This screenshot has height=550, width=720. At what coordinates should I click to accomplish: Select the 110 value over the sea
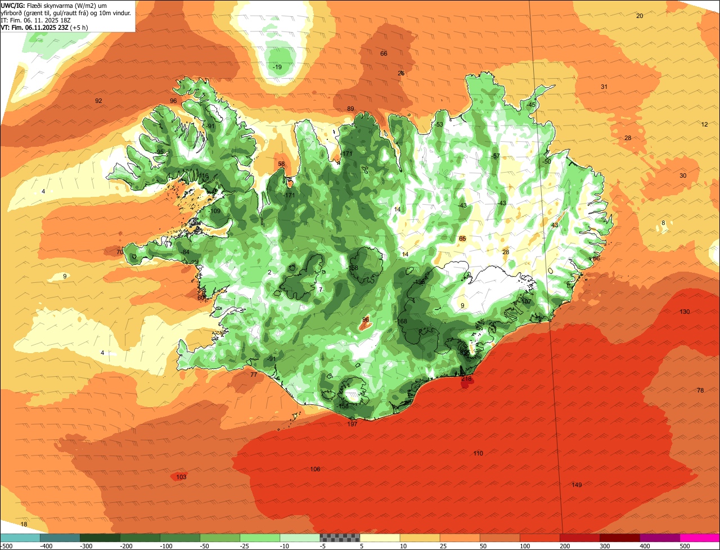(x=478, y=453)
